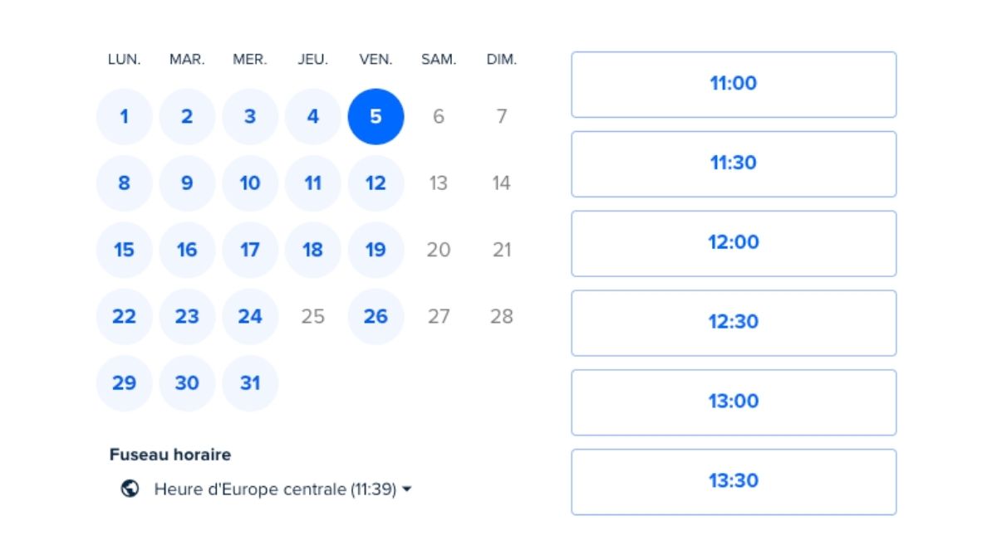Choose the 13:30 time slot
Screen dimensions: 997x560
[x=734, y=481]
